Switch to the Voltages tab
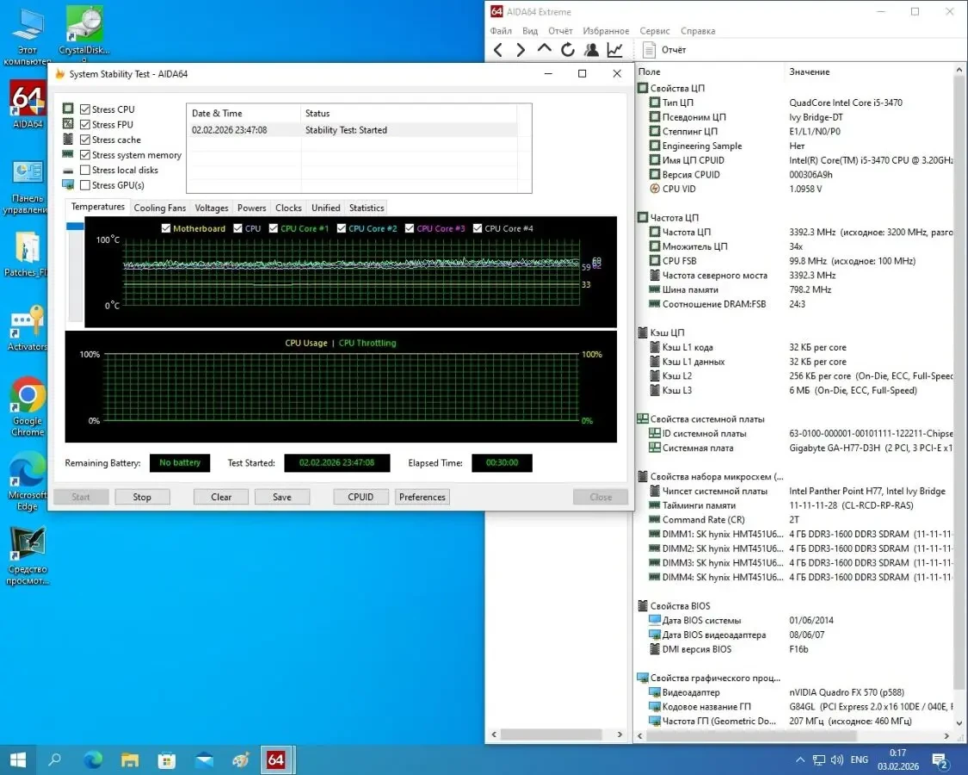968x775 pixels. (x=211, y=208)
